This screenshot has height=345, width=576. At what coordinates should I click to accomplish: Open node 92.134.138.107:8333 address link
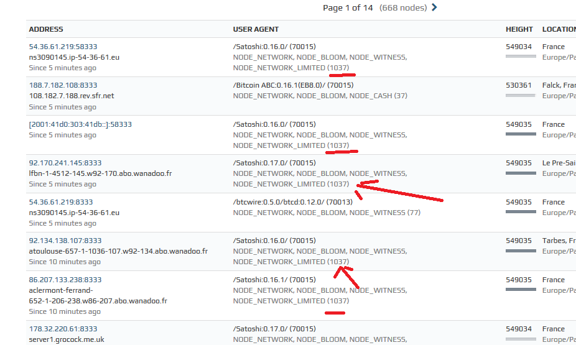click(x=65, y=241)
